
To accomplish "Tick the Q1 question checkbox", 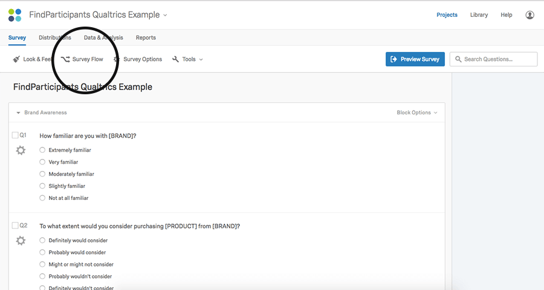I will point(15,135).
